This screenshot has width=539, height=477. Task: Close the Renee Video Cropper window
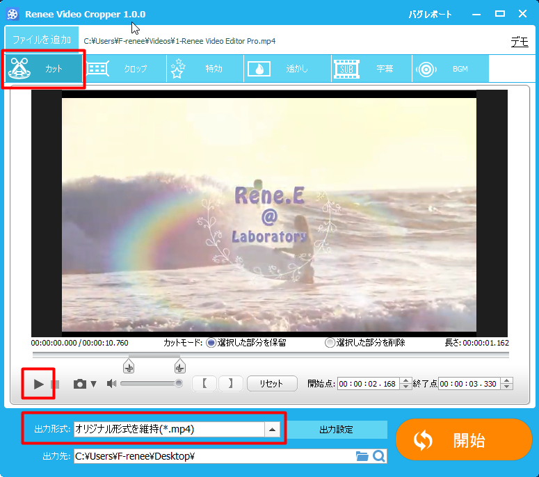[x=523, y=14]
